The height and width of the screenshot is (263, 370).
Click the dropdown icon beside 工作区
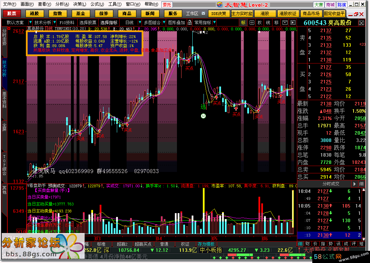[204, 13]
